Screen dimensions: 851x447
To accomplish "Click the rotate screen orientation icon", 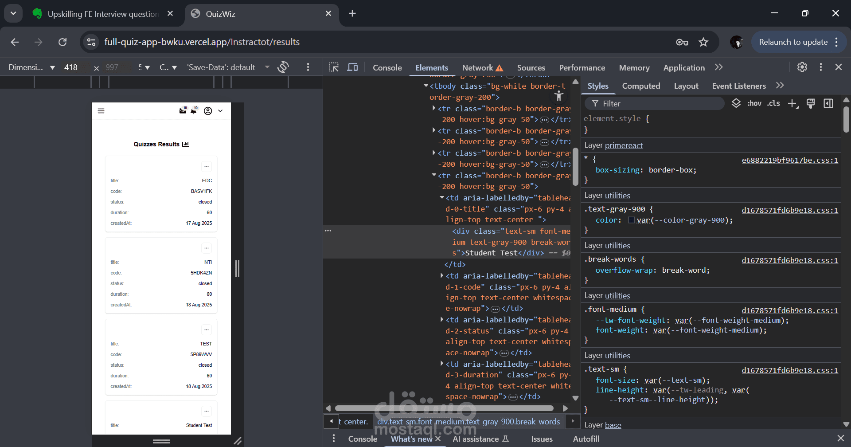I will pyautogui.click(x=283, y=67).
